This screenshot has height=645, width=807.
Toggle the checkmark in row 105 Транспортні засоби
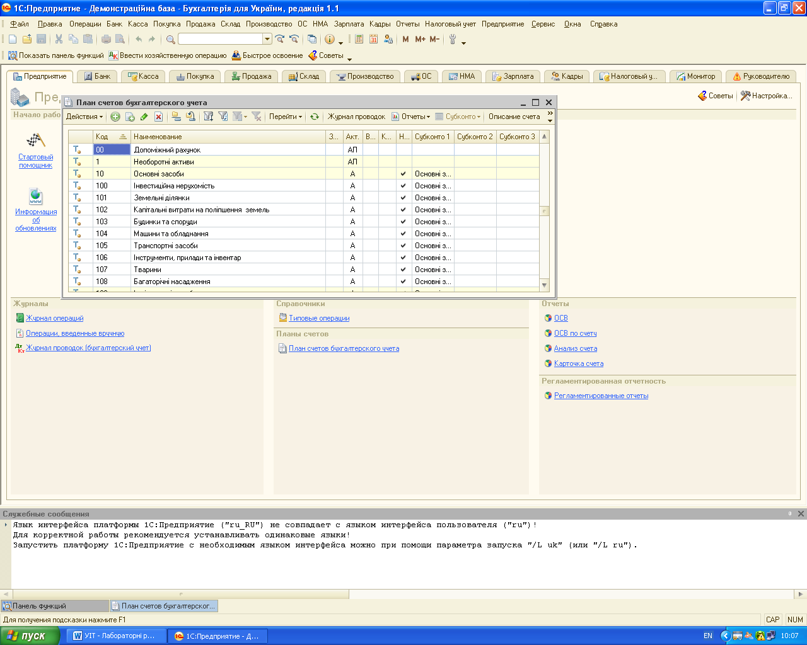pos(403,246)
